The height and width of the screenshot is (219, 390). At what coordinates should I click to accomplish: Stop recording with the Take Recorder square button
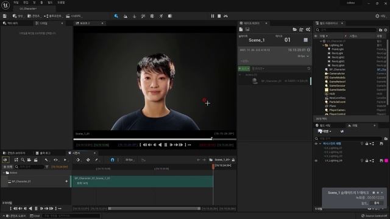click(x=306, y=40)
